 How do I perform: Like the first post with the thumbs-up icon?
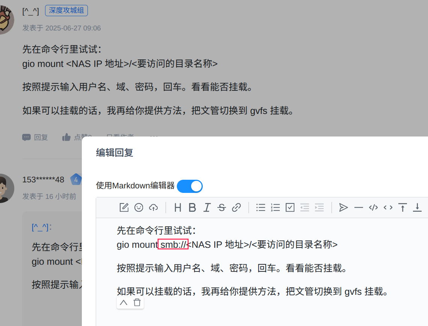click(x=66, y=137)
